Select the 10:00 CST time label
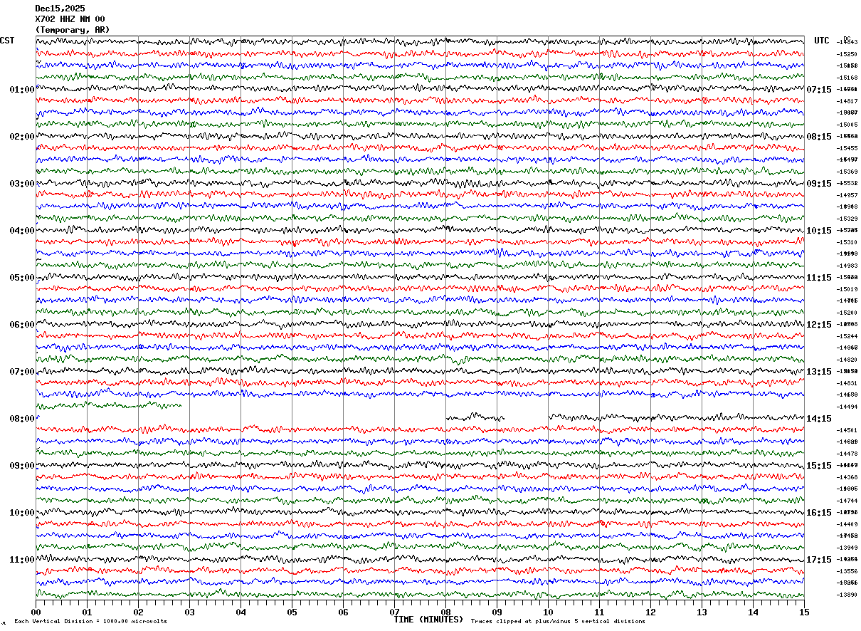Viewport: 861px width, 631px height. coord(22,513)
